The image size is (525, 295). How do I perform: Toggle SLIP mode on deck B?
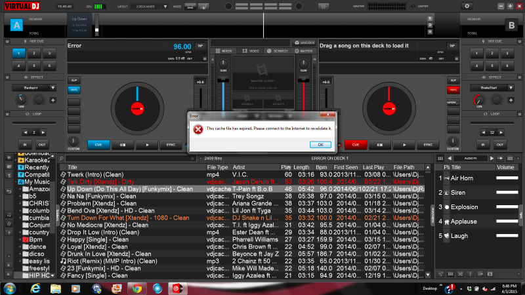click(453, 80)
